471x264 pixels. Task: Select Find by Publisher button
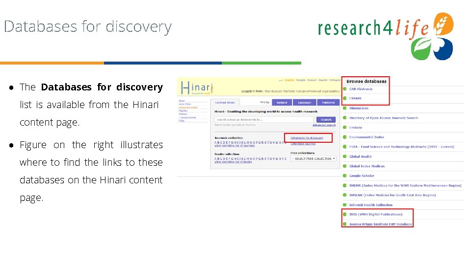tap(328, 102)
